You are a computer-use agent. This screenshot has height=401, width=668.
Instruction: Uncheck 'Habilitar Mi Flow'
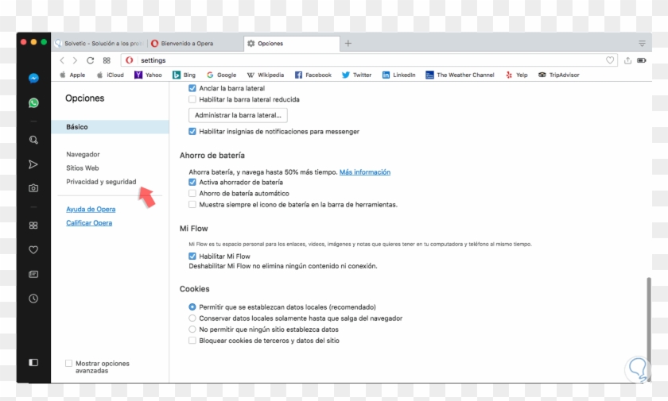192,256
